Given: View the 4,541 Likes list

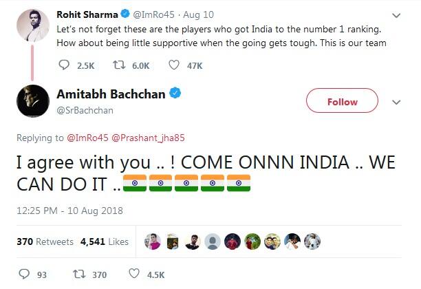Looking at the screenshot, I should pyautogui.click(x=104, y=242).
